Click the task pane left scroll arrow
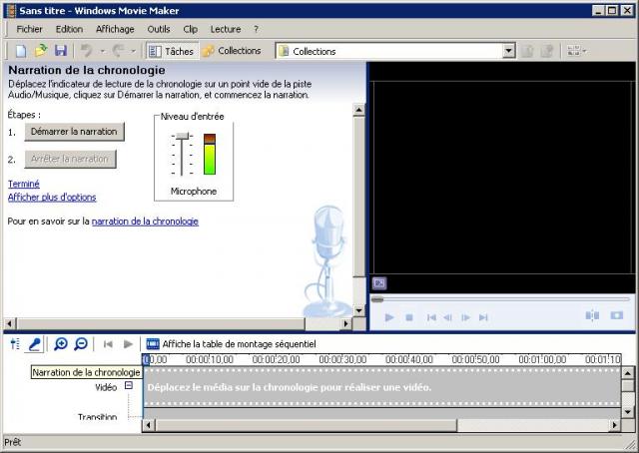This screenshot has height=453, width=639. point(10,324)
